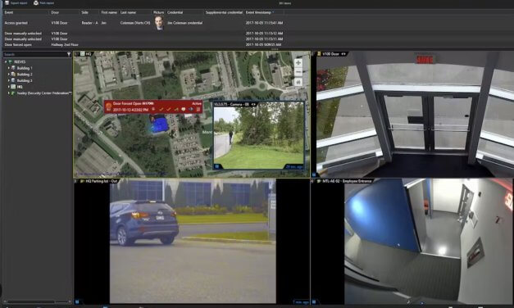This screenshot has height=308, width=514.
Task: Toggle the pause control on camera popup
Action: [216, 166]
